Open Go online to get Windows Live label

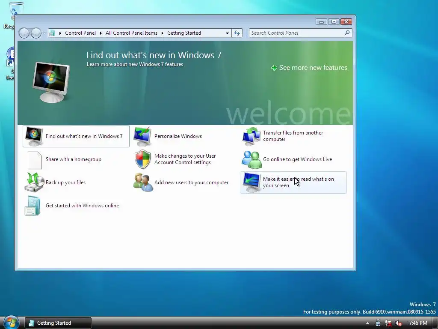[298, 159]
